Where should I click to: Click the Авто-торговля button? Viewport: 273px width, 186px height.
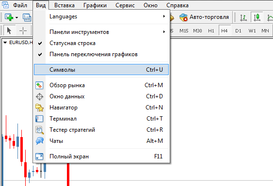(x=204, y=17)
